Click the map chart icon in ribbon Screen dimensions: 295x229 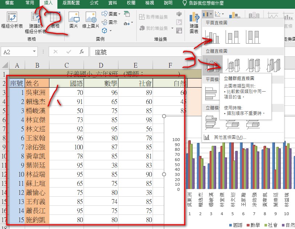pyautogui.click(x=254, y=15)
